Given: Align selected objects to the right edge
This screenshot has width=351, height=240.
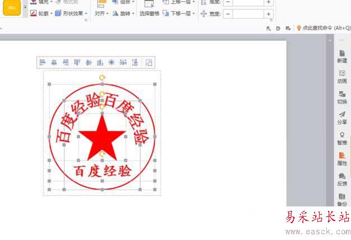Looking at the screenshot, I should click(66, 63).
